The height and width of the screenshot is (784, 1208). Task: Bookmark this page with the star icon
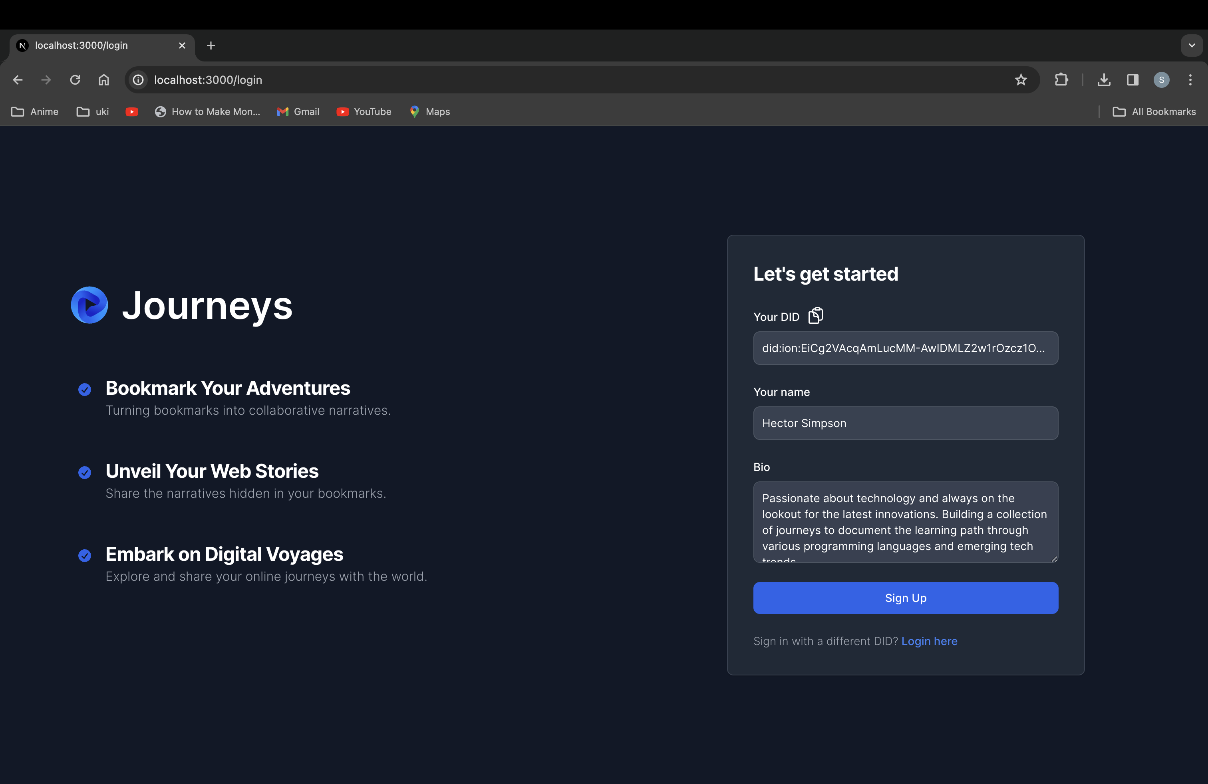click(x=1020, y=79)
